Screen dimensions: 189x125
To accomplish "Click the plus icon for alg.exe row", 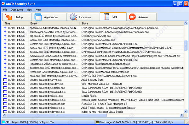I will coord(5,36).
